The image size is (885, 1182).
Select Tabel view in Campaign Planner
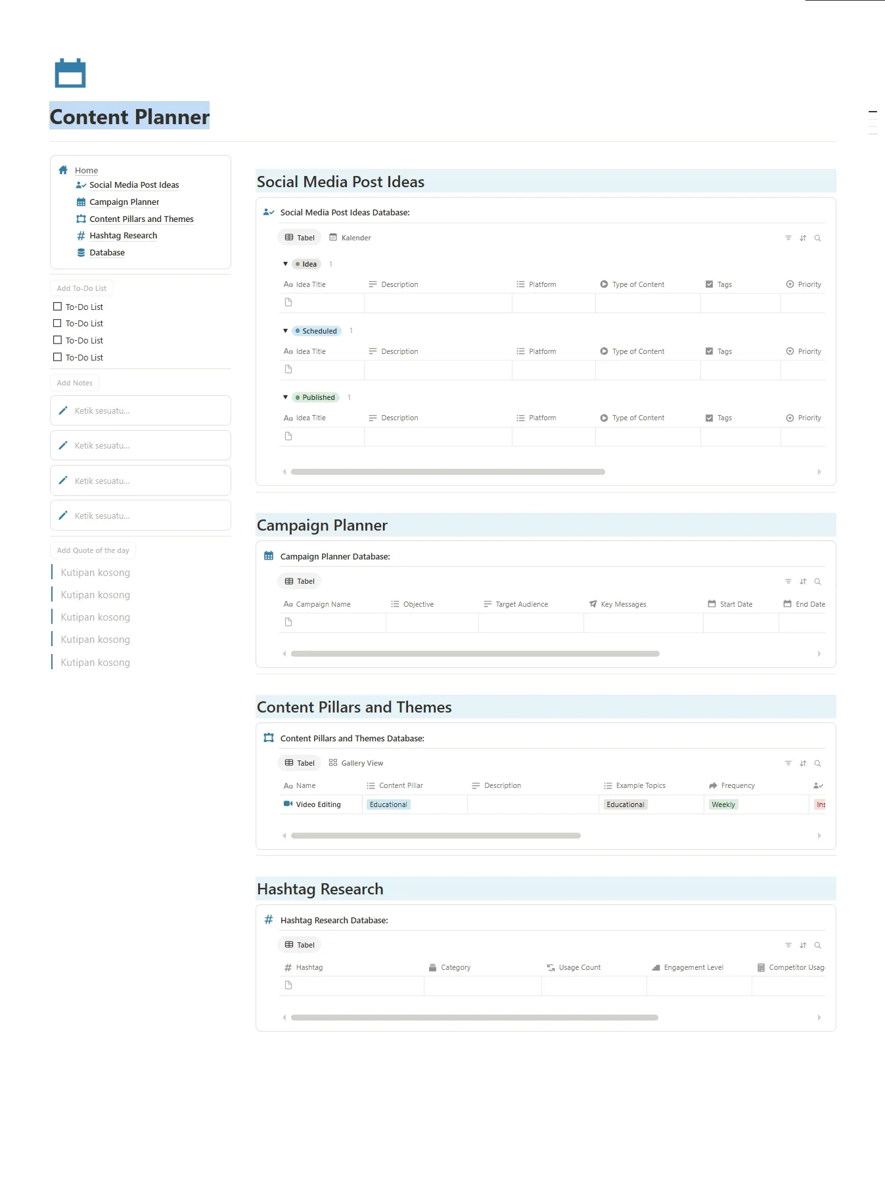tap(300, 581)
